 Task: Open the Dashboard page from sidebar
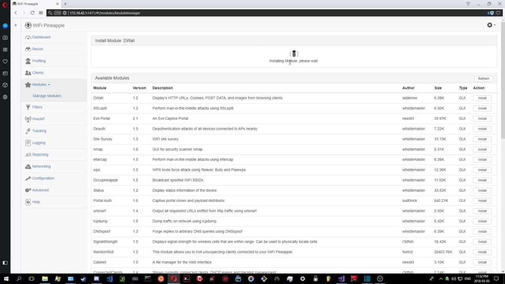(x=41, y=37)
